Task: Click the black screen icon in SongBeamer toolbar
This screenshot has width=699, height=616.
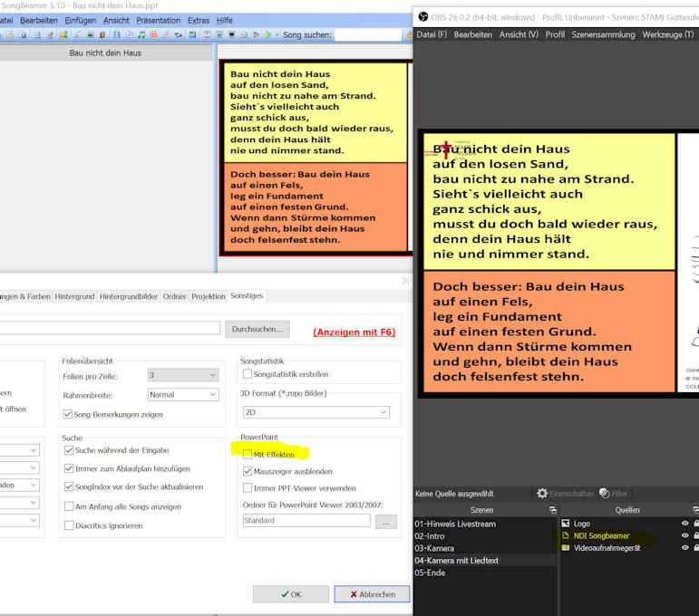Action: tap(232, 34)
